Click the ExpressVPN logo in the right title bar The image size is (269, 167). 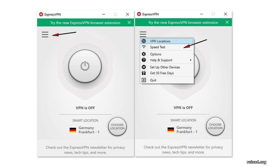pos(139,14)
